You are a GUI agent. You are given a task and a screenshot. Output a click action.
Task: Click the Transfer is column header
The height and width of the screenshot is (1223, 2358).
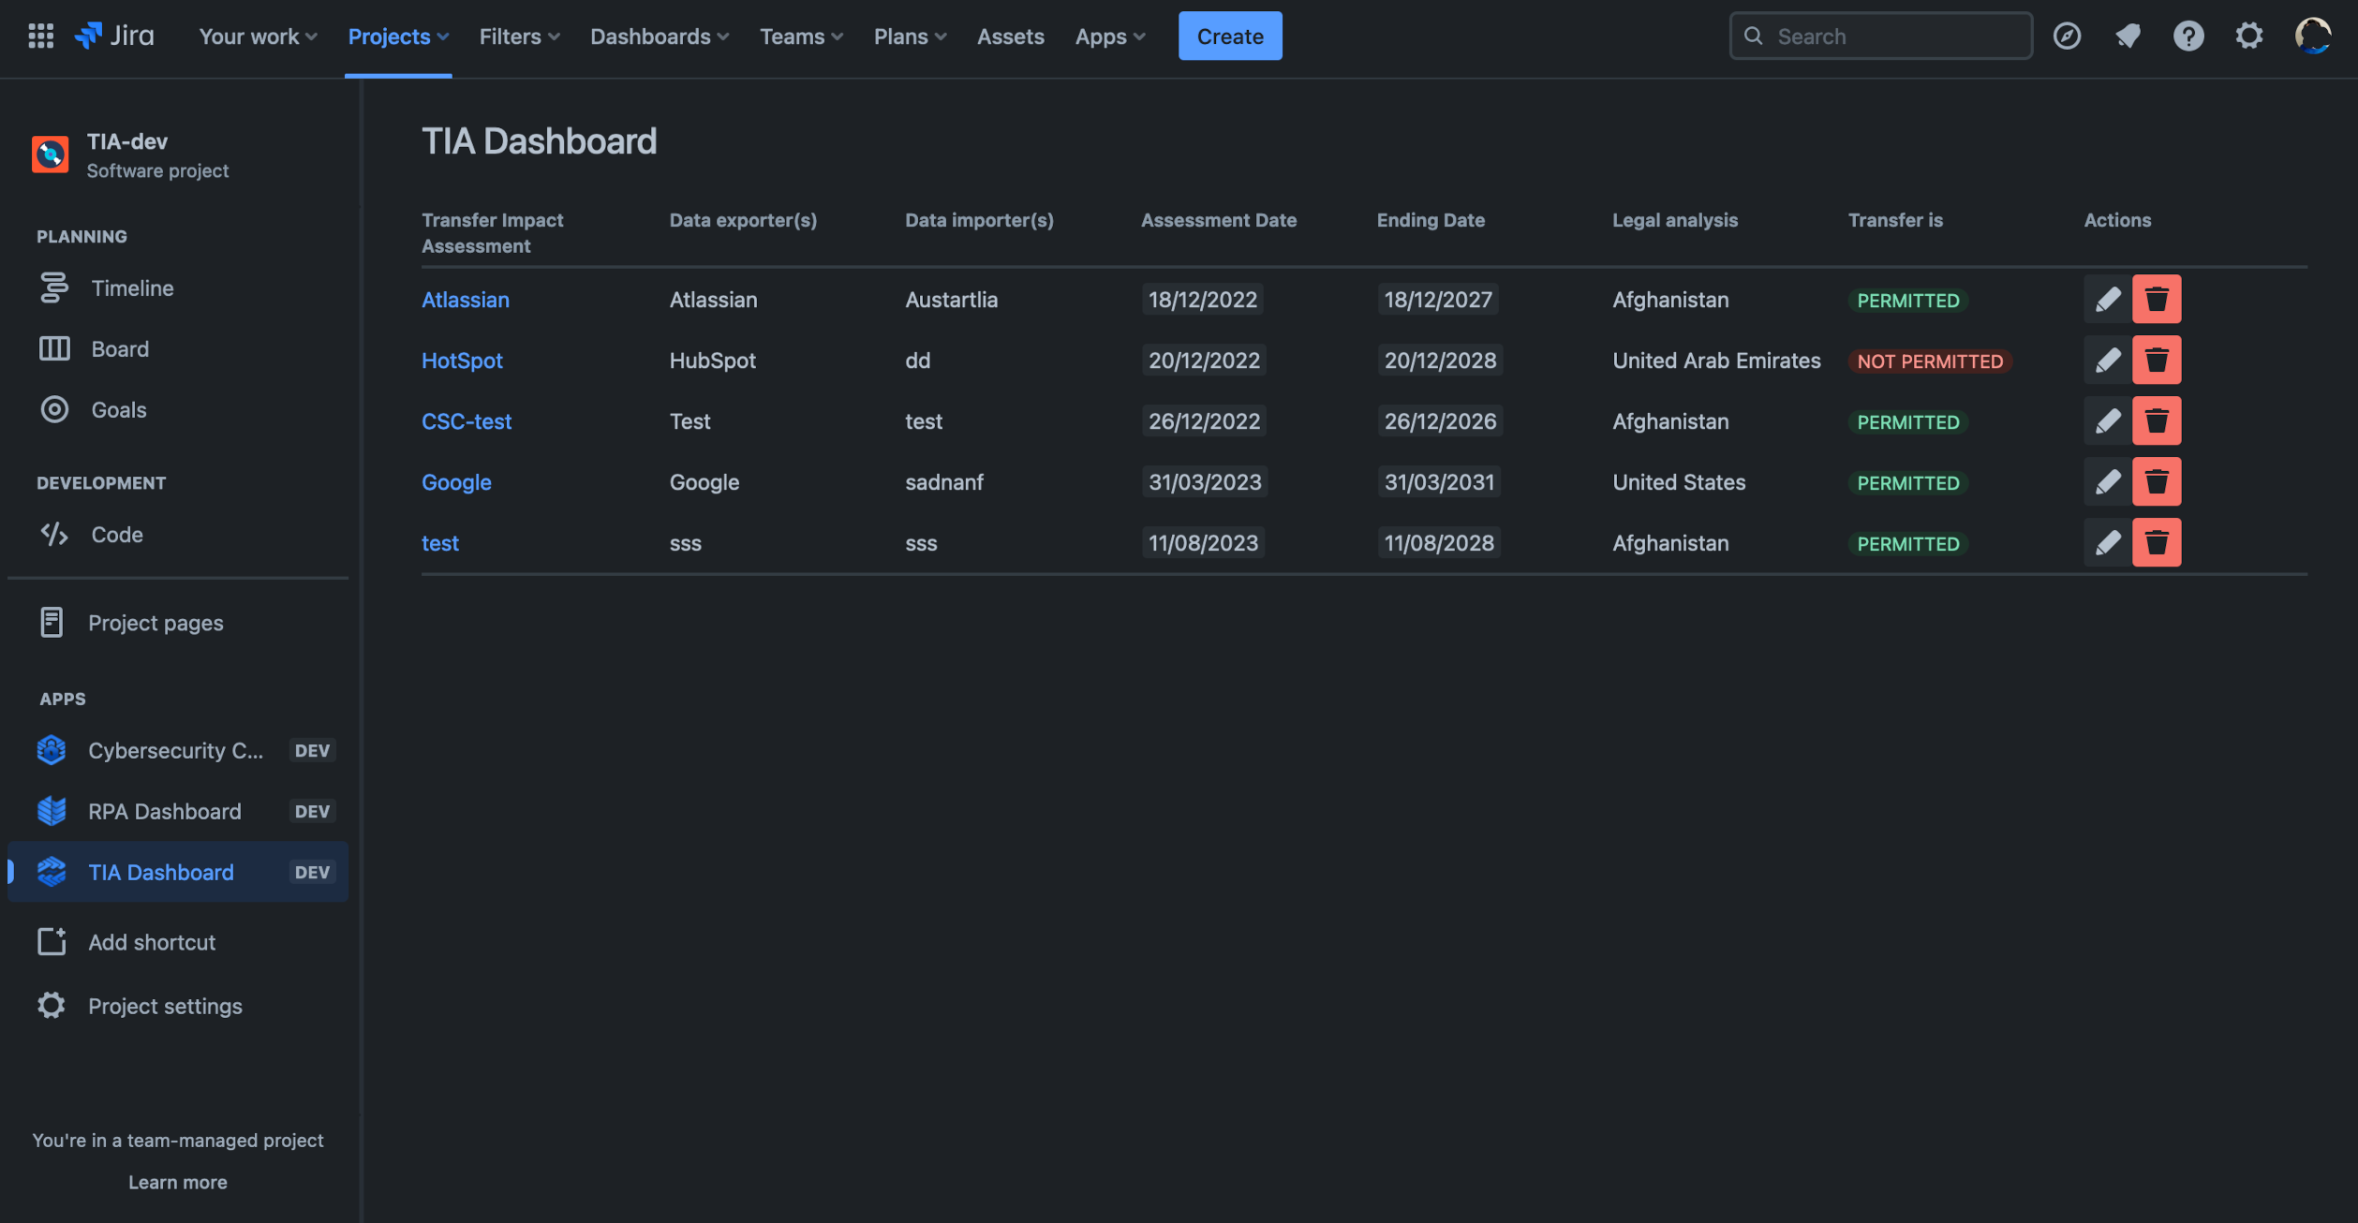[x=1895, y=219]
